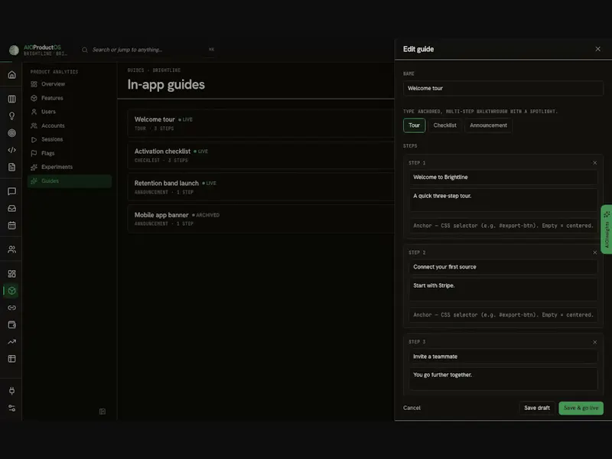
Task: Remove Step 1 with its X icon
Action: pos(594,163)
